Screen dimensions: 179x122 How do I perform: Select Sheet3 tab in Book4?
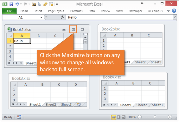point(157,105)
